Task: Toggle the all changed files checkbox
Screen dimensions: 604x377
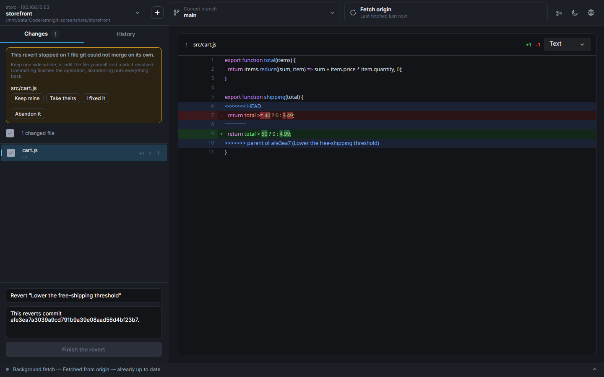Action: tap(10, 133)
